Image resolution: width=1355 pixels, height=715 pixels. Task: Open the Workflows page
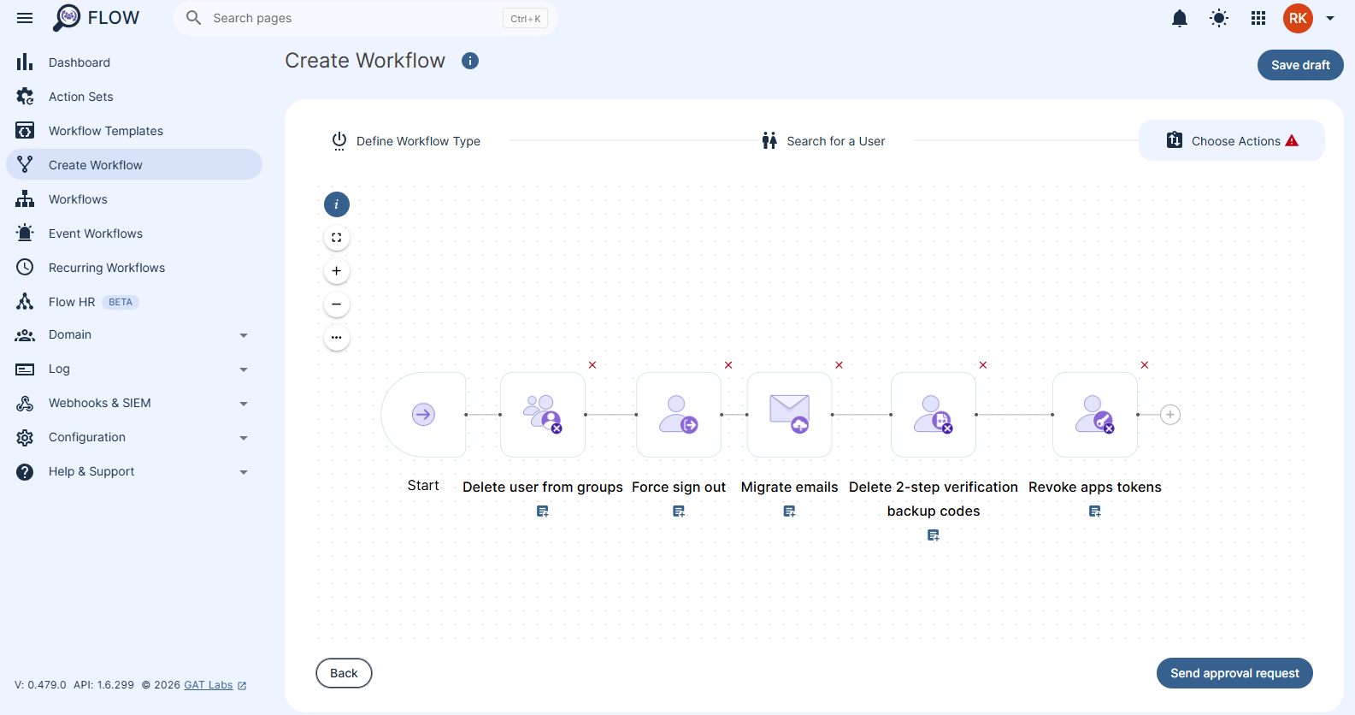[134, 198]
